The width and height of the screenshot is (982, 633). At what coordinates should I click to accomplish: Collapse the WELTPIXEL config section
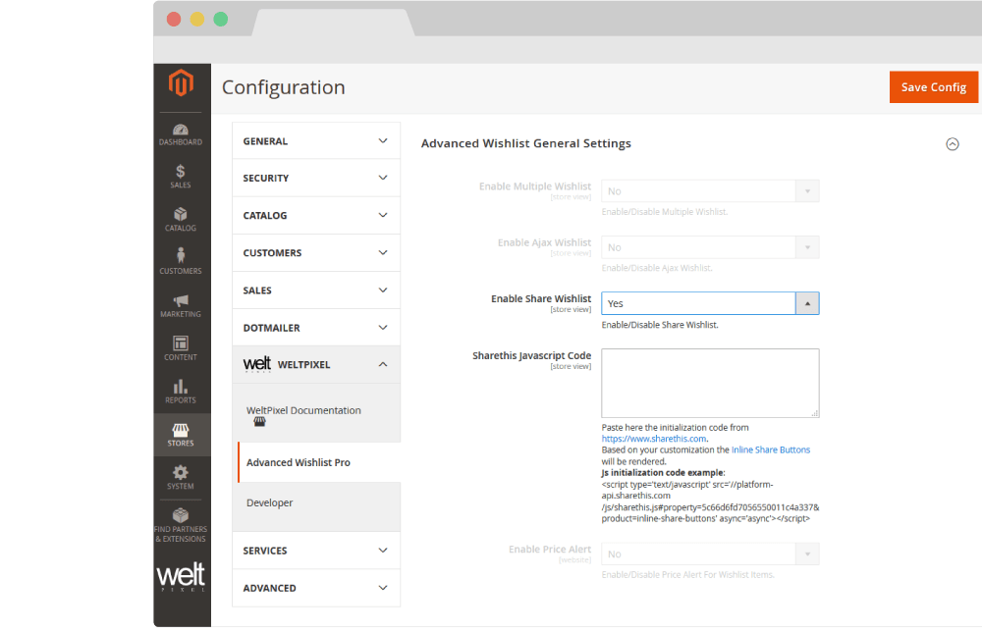tap(315, 364)
